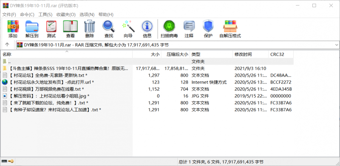Screen dimensions: 340x166
Task: Click modified date 2019/5/15 of JPG file
Action: click(x=251, y=96)
